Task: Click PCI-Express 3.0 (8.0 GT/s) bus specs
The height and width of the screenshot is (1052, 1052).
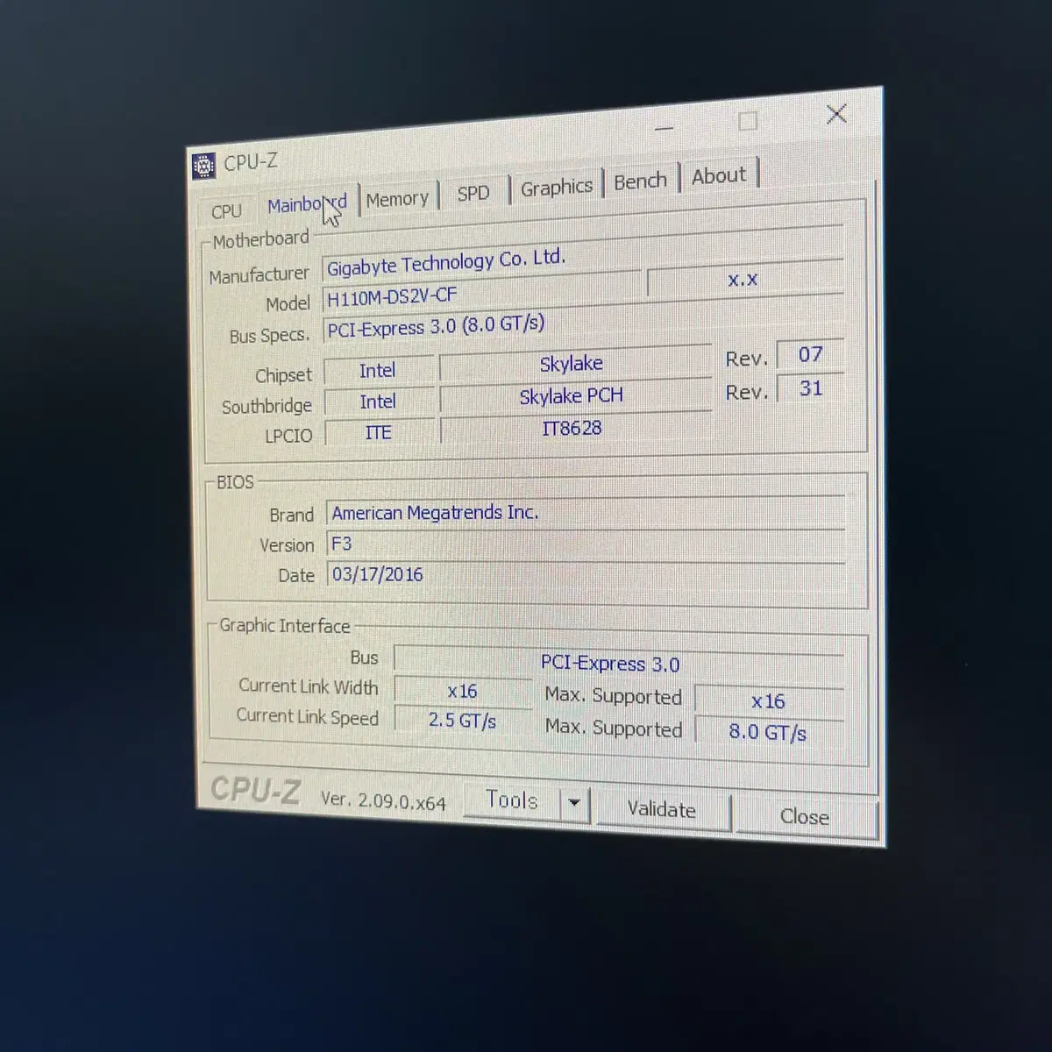Action: click(x=582, y=321)
